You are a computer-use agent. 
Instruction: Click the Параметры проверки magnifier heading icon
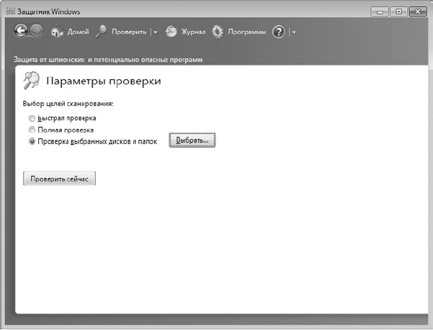click(31, 81)
